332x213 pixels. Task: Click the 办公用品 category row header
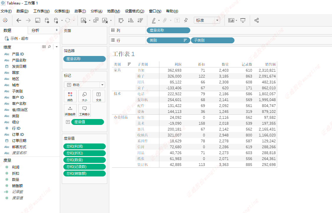[121, 117]
